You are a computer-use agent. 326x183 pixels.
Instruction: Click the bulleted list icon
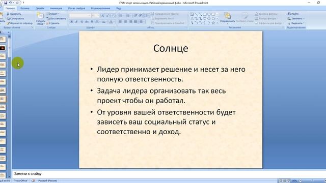coord(121,16)
